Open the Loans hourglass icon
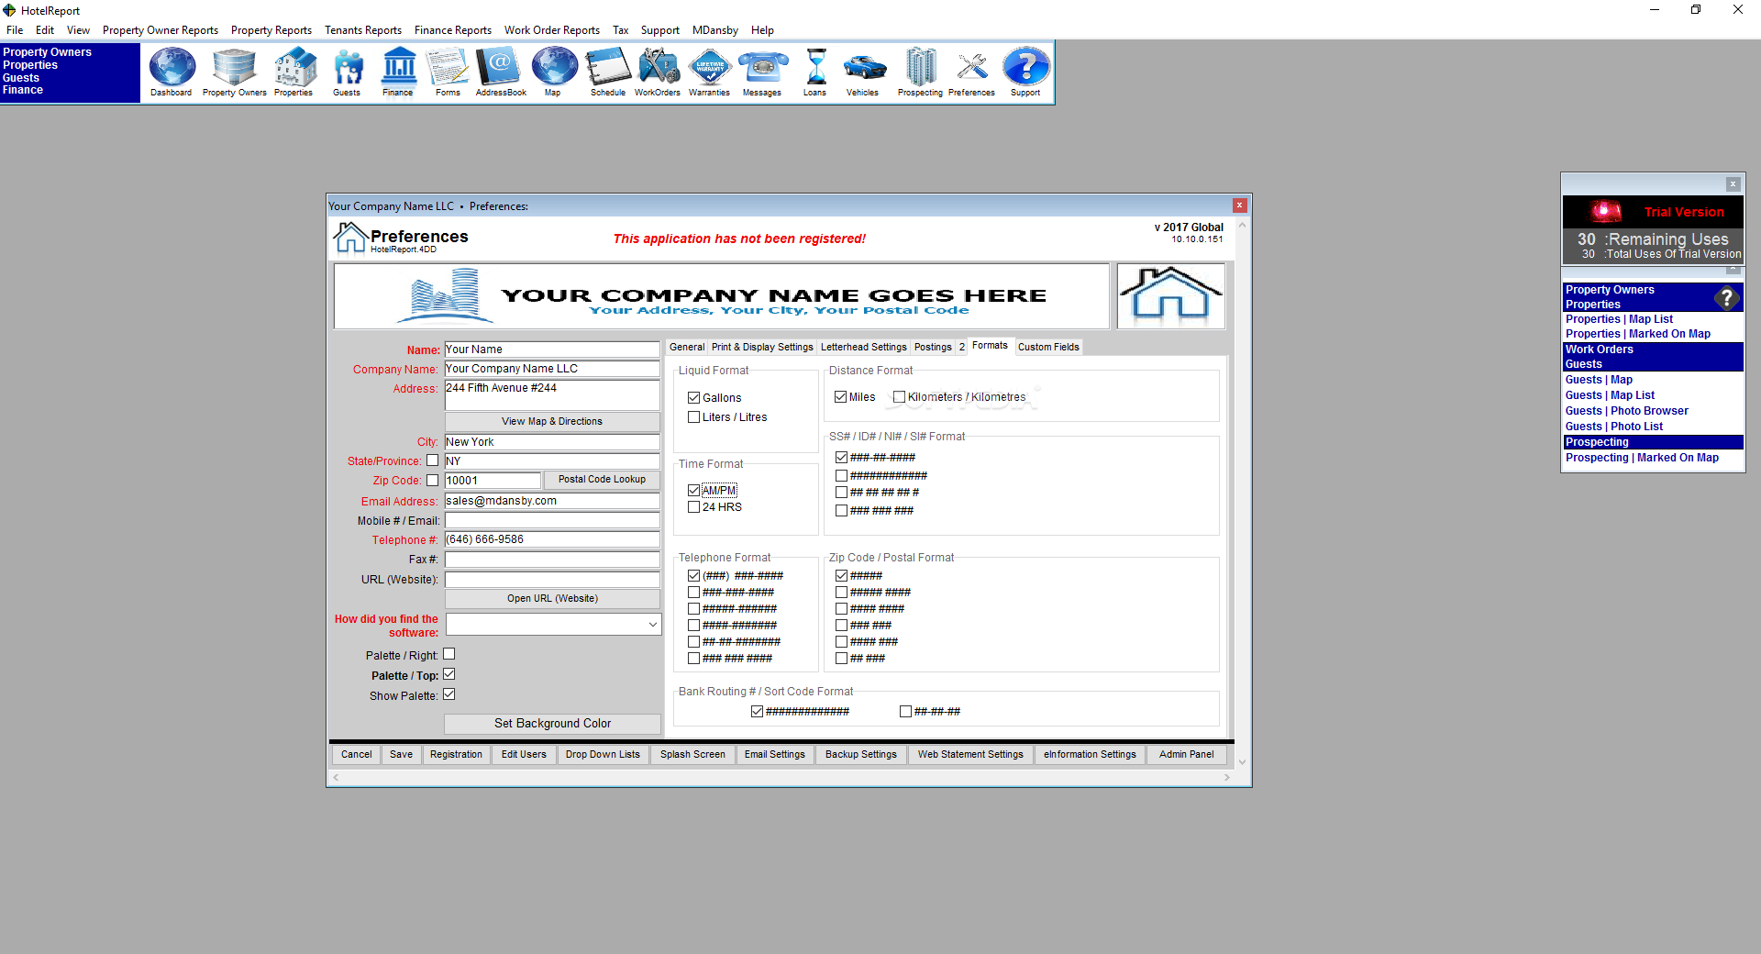Image resolution: width=1761 pixels, height=954 pixels. click(x=815, y=72)
